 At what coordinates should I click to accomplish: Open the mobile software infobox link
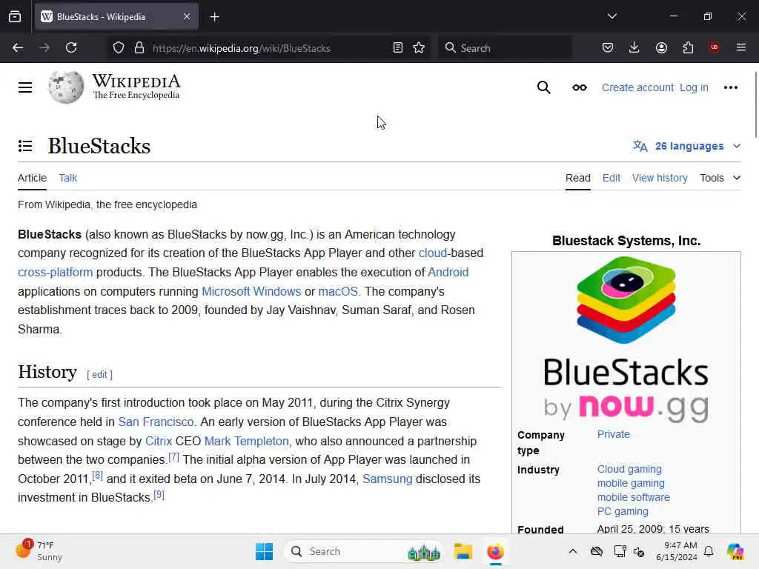[x=634, y=497]
